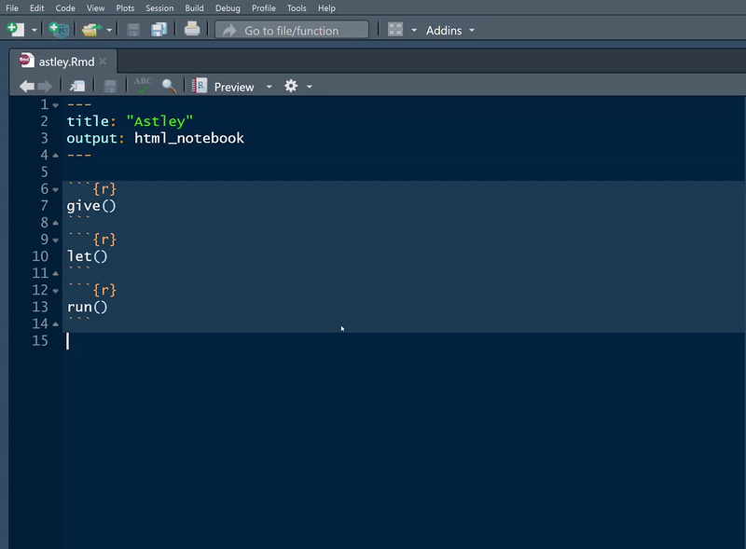Click line number 15 in the gutter
Viewport: 746px width, 549px height.
click(x=40, y=340)
